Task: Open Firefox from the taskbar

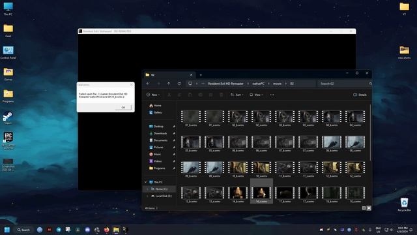Action: 106,230
